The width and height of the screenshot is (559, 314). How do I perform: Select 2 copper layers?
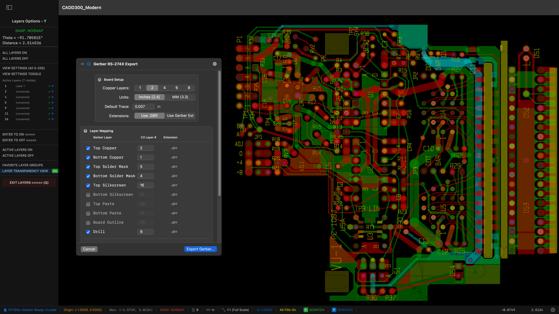coord(152,88)
